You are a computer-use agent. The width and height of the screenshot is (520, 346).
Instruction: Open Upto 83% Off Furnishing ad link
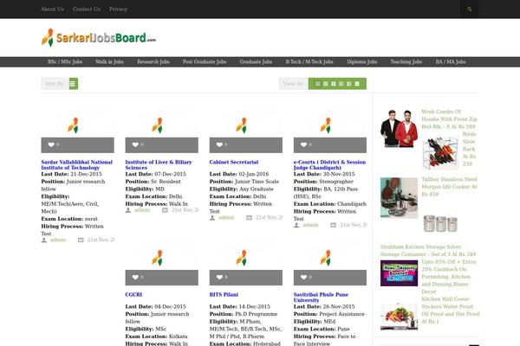449,277
